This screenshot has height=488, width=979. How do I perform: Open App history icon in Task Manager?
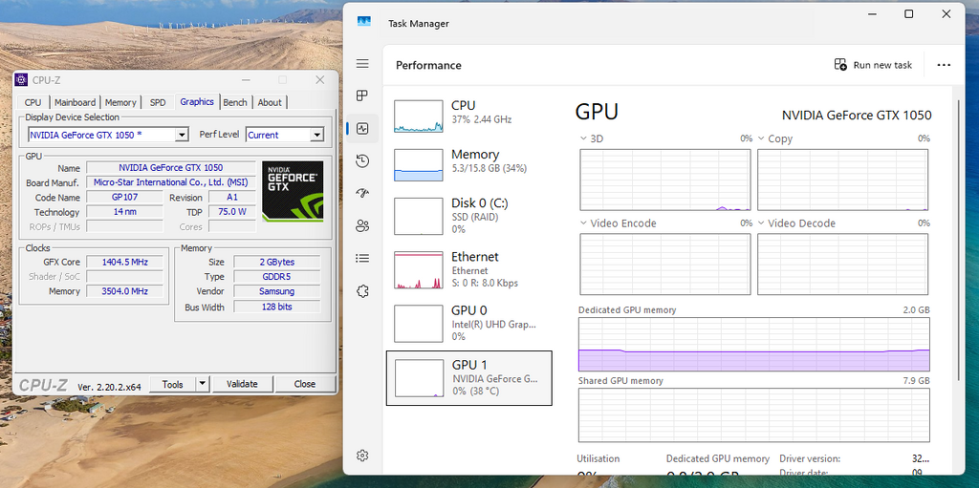click(362, 161)
